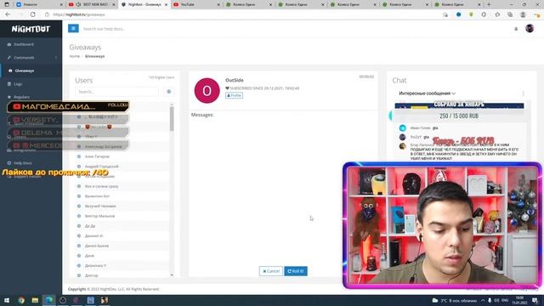Click the down arrow of Users scrollbar
Viewport: 544px width, 306px height.
tap(172, 275)
